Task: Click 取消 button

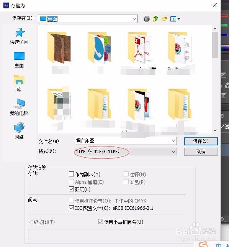Action: (x=201, y=152)
